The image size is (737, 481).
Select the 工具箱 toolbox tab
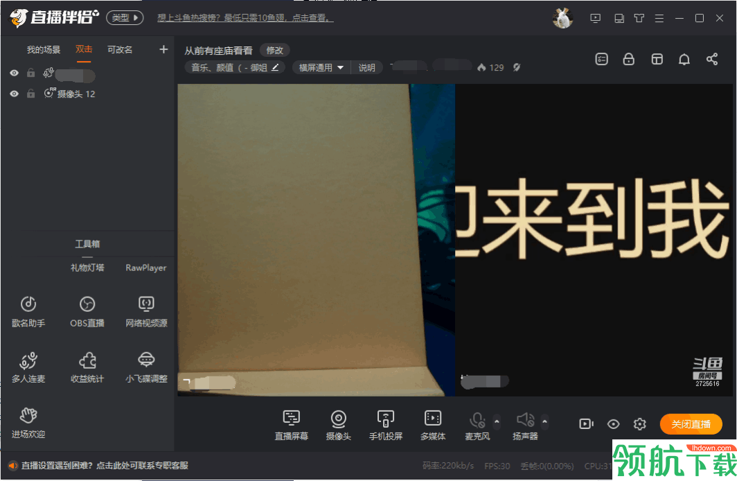pos(87,243)
